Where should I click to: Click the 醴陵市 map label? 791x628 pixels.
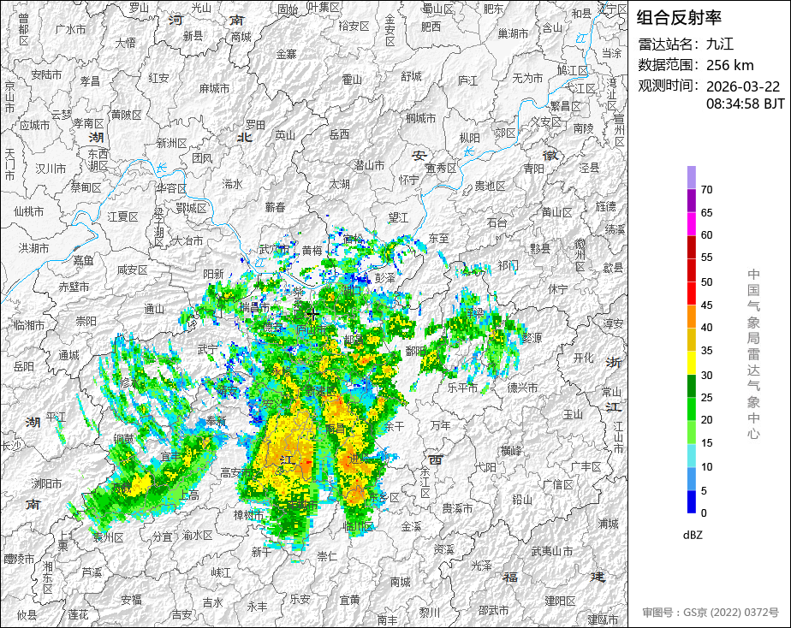click(x=19, y=559)
